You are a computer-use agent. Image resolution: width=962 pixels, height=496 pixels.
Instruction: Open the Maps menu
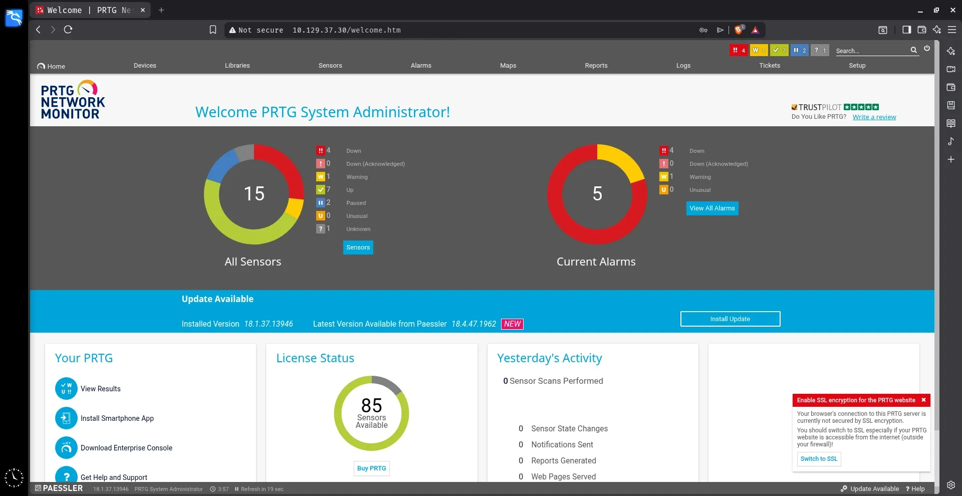tap(508, 66)
